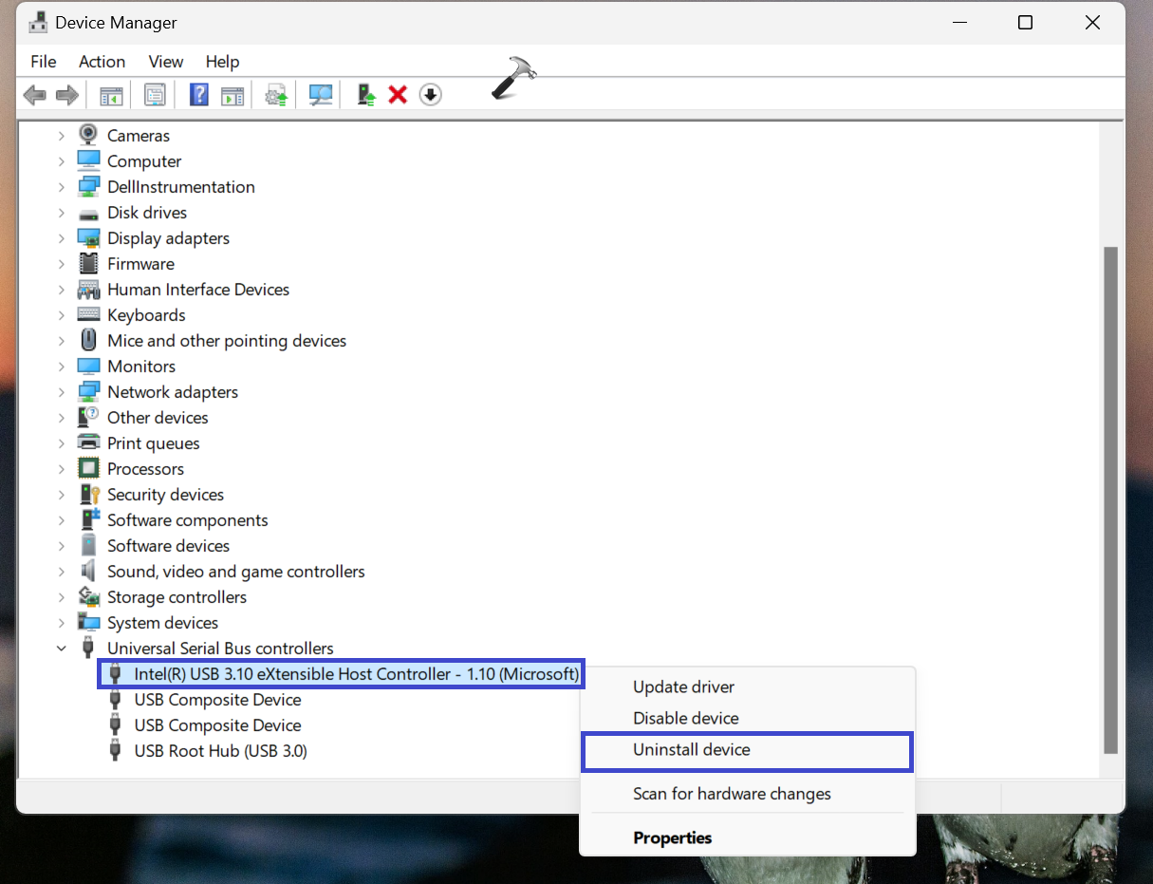Screen dimensions: 1153x884
Task: Open the View menu
Action: click(165, 62)
